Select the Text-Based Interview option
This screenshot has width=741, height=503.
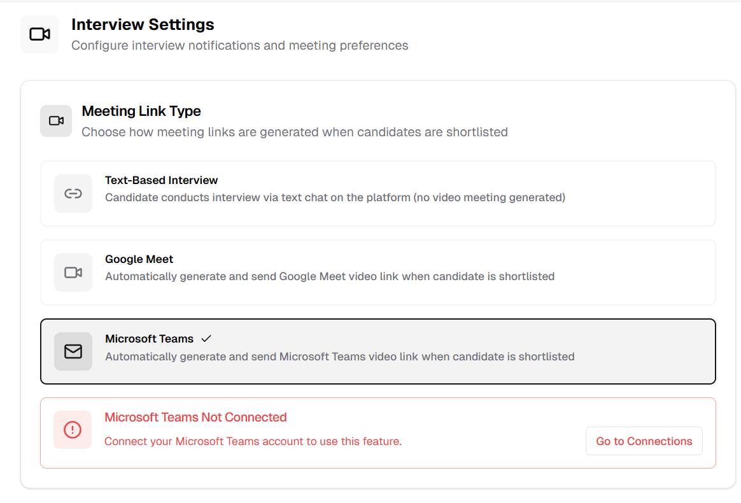coord(378,193)
